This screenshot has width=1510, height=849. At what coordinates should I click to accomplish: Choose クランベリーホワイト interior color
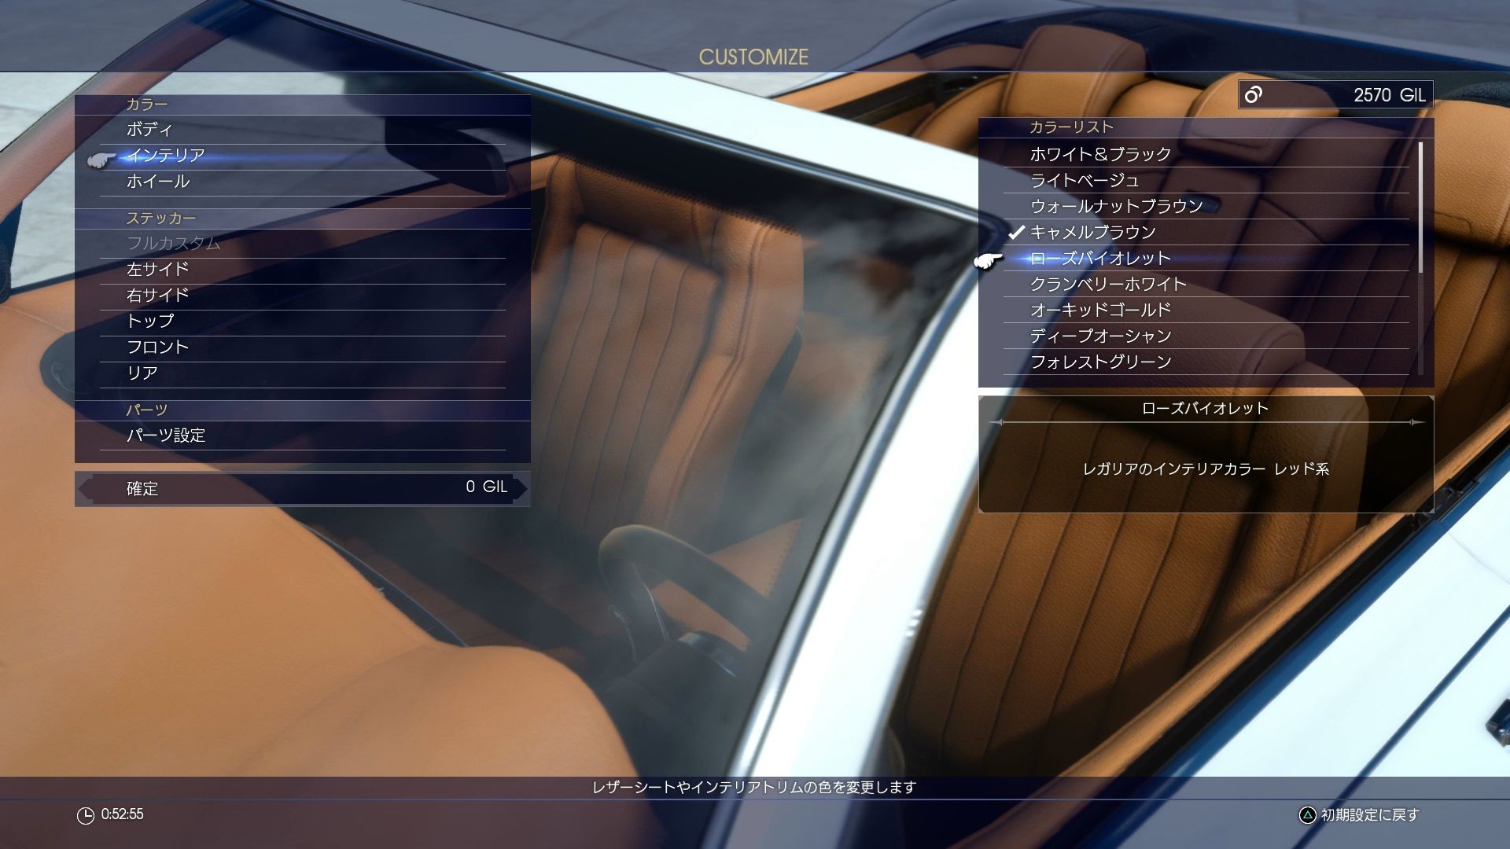[1206, 284]
